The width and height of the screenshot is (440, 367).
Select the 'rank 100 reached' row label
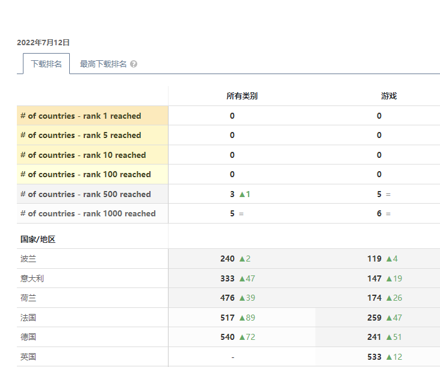(x=85, y=174)
